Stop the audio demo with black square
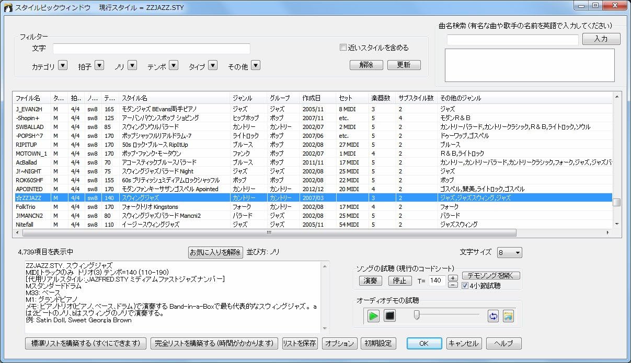 [389, 316]
